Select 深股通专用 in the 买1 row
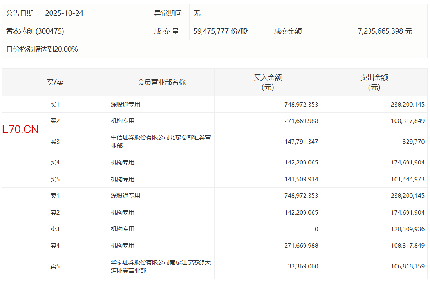This screenshot has height=282, width=430. click(125, 105)
